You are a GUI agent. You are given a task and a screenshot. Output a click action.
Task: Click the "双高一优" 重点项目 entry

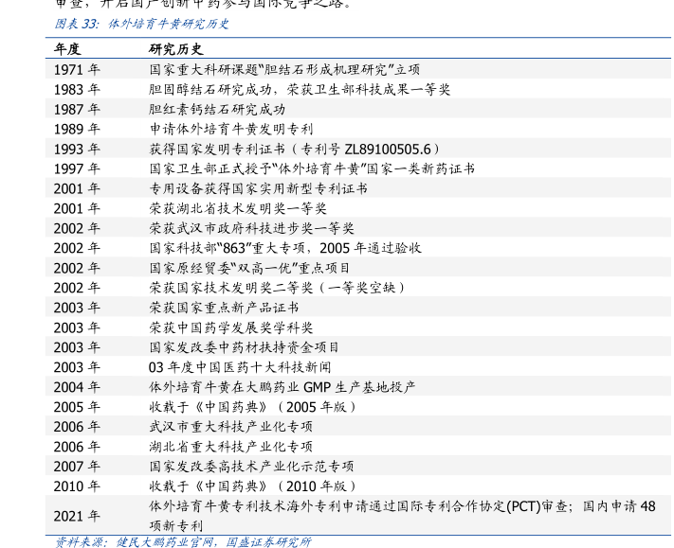249,268
